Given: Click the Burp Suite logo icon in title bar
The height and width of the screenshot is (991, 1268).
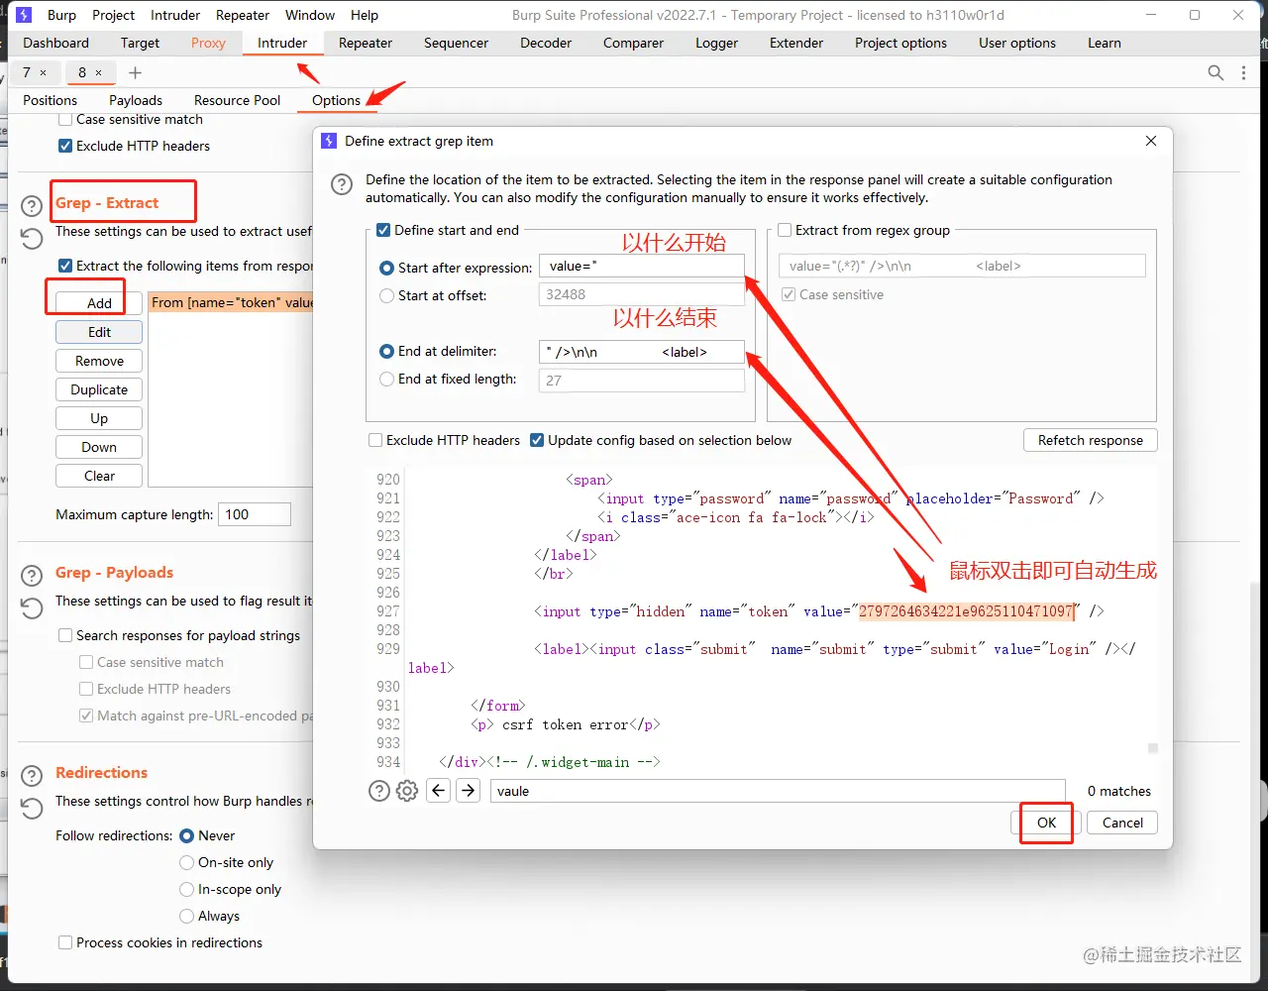Looking at the screenshot, I should tap(24, 15).
